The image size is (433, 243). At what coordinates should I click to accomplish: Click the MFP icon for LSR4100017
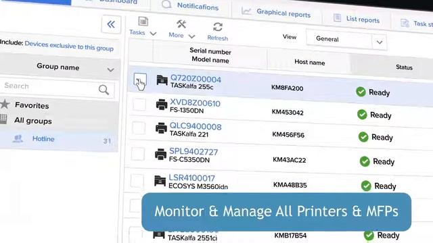pos(160,180)
